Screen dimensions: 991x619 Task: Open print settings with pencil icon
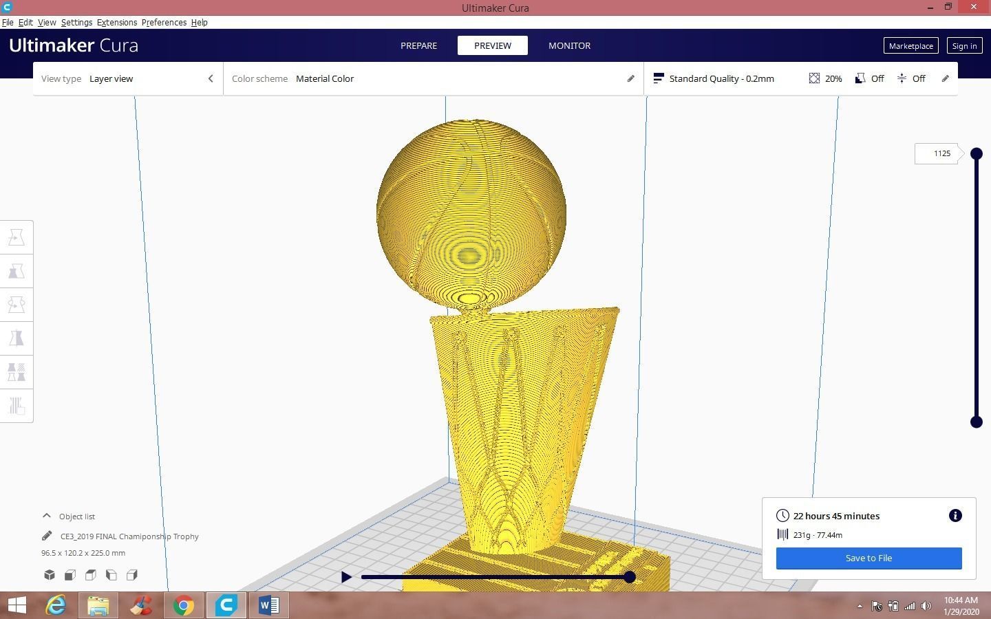coord(945,78)
